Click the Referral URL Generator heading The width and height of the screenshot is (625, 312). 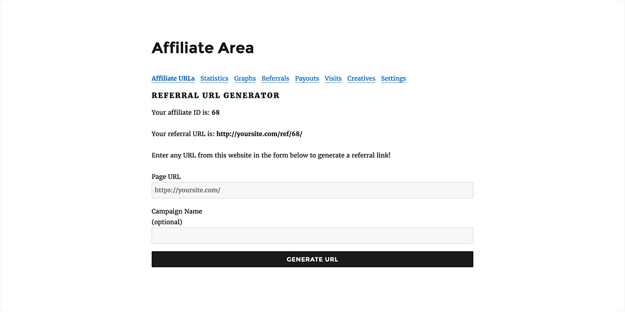[x=216, y=96]
